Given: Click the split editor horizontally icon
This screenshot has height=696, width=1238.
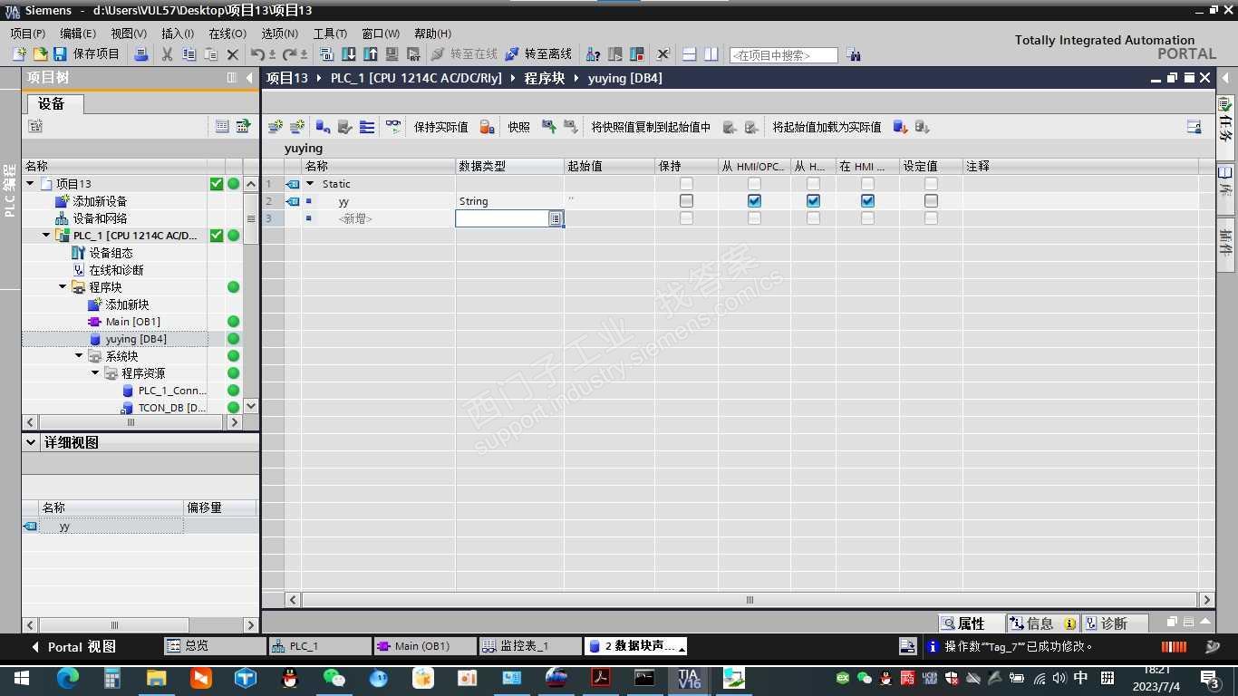Looking at the screenshot, I should (x=689, y=54).
